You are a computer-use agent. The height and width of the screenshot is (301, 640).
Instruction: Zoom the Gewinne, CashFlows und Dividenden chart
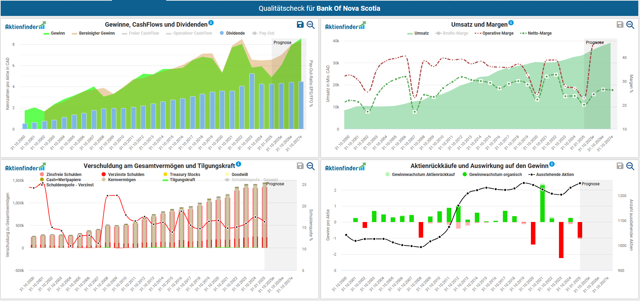(x=311, y=25)
